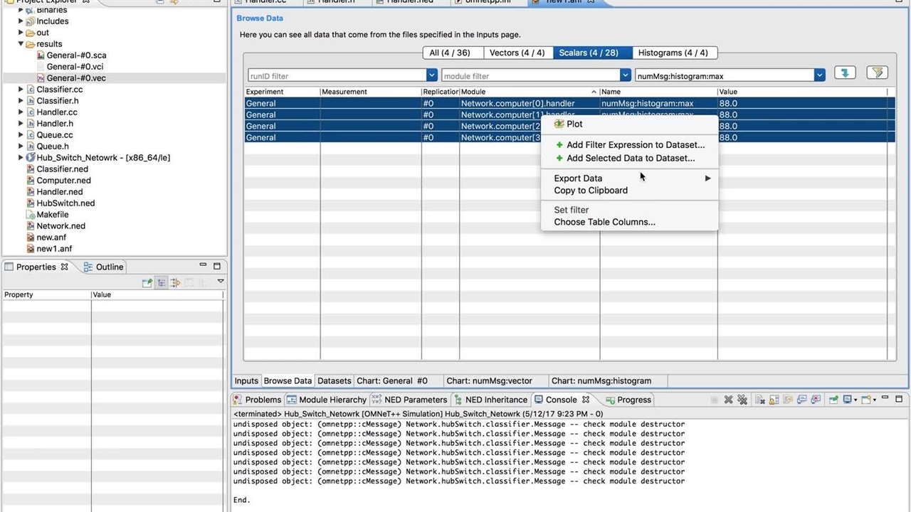911x512 pixels.
Task: Toggle Show Advanced Properties in Properties panel
Action: [x=175, y=282]
